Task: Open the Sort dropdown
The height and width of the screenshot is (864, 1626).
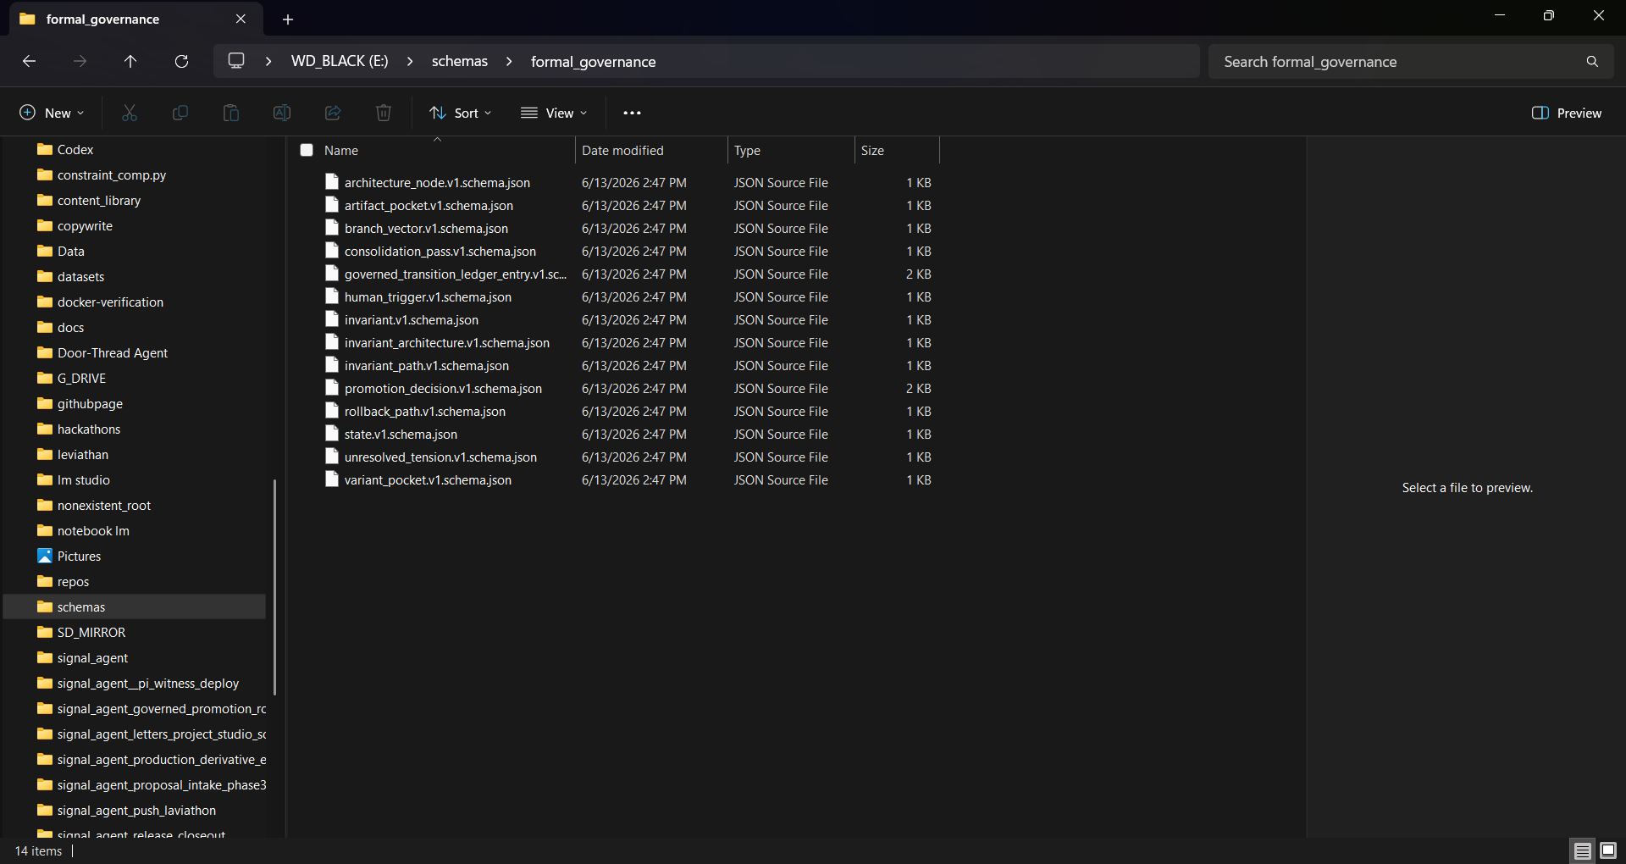Action: [x=461, y=113]
